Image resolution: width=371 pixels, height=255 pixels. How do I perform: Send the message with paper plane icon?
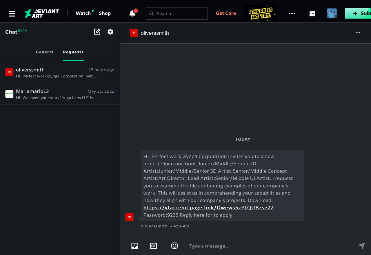[362, 246]
